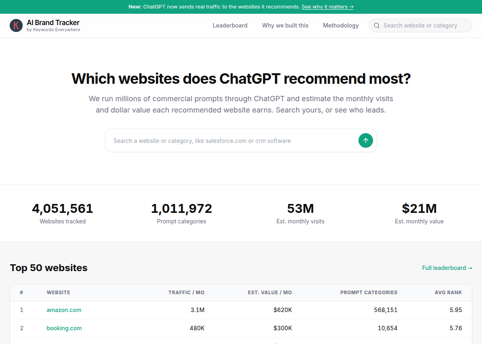Submit search with the green arrow button
482x344 pixels.
point(365,140)
